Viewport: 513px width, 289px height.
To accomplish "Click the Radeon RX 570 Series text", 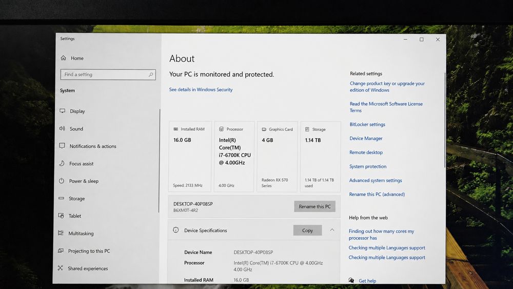I will [x=274, y=183].
